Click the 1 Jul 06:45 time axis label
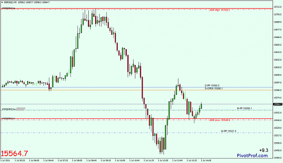 coord(48,160)
